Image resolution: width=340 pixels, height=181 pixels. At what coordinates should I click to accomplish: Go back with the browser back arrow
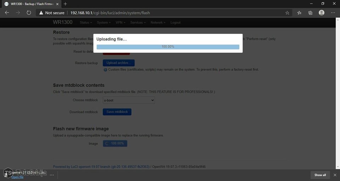(x=7, y=13)
